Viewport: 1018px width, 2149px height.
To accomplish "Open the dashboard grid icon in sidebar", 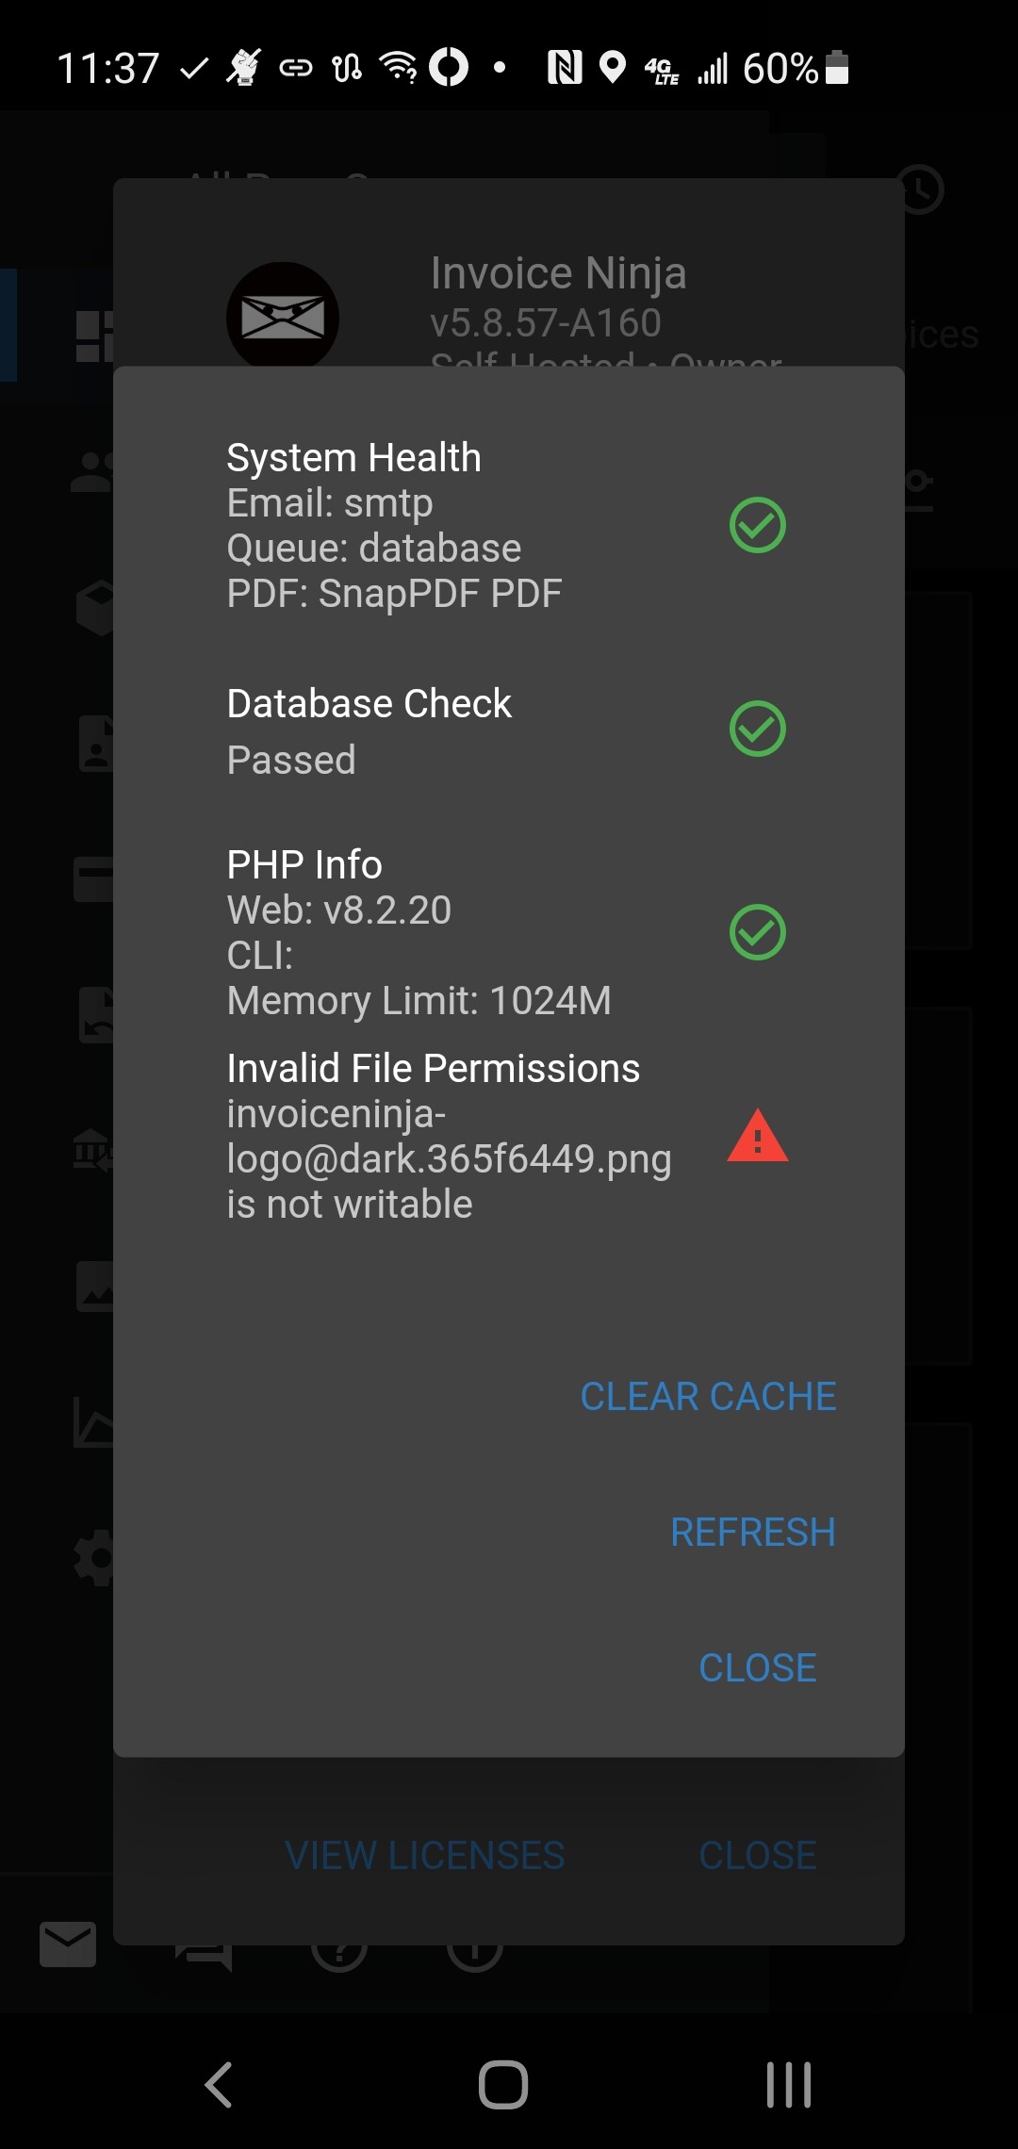I will pyautogui.click(x=94, y=336).
